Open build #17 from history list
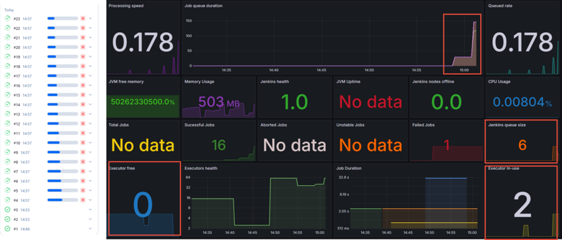This screenshot has width=562, height=240. tap(16, 76)
